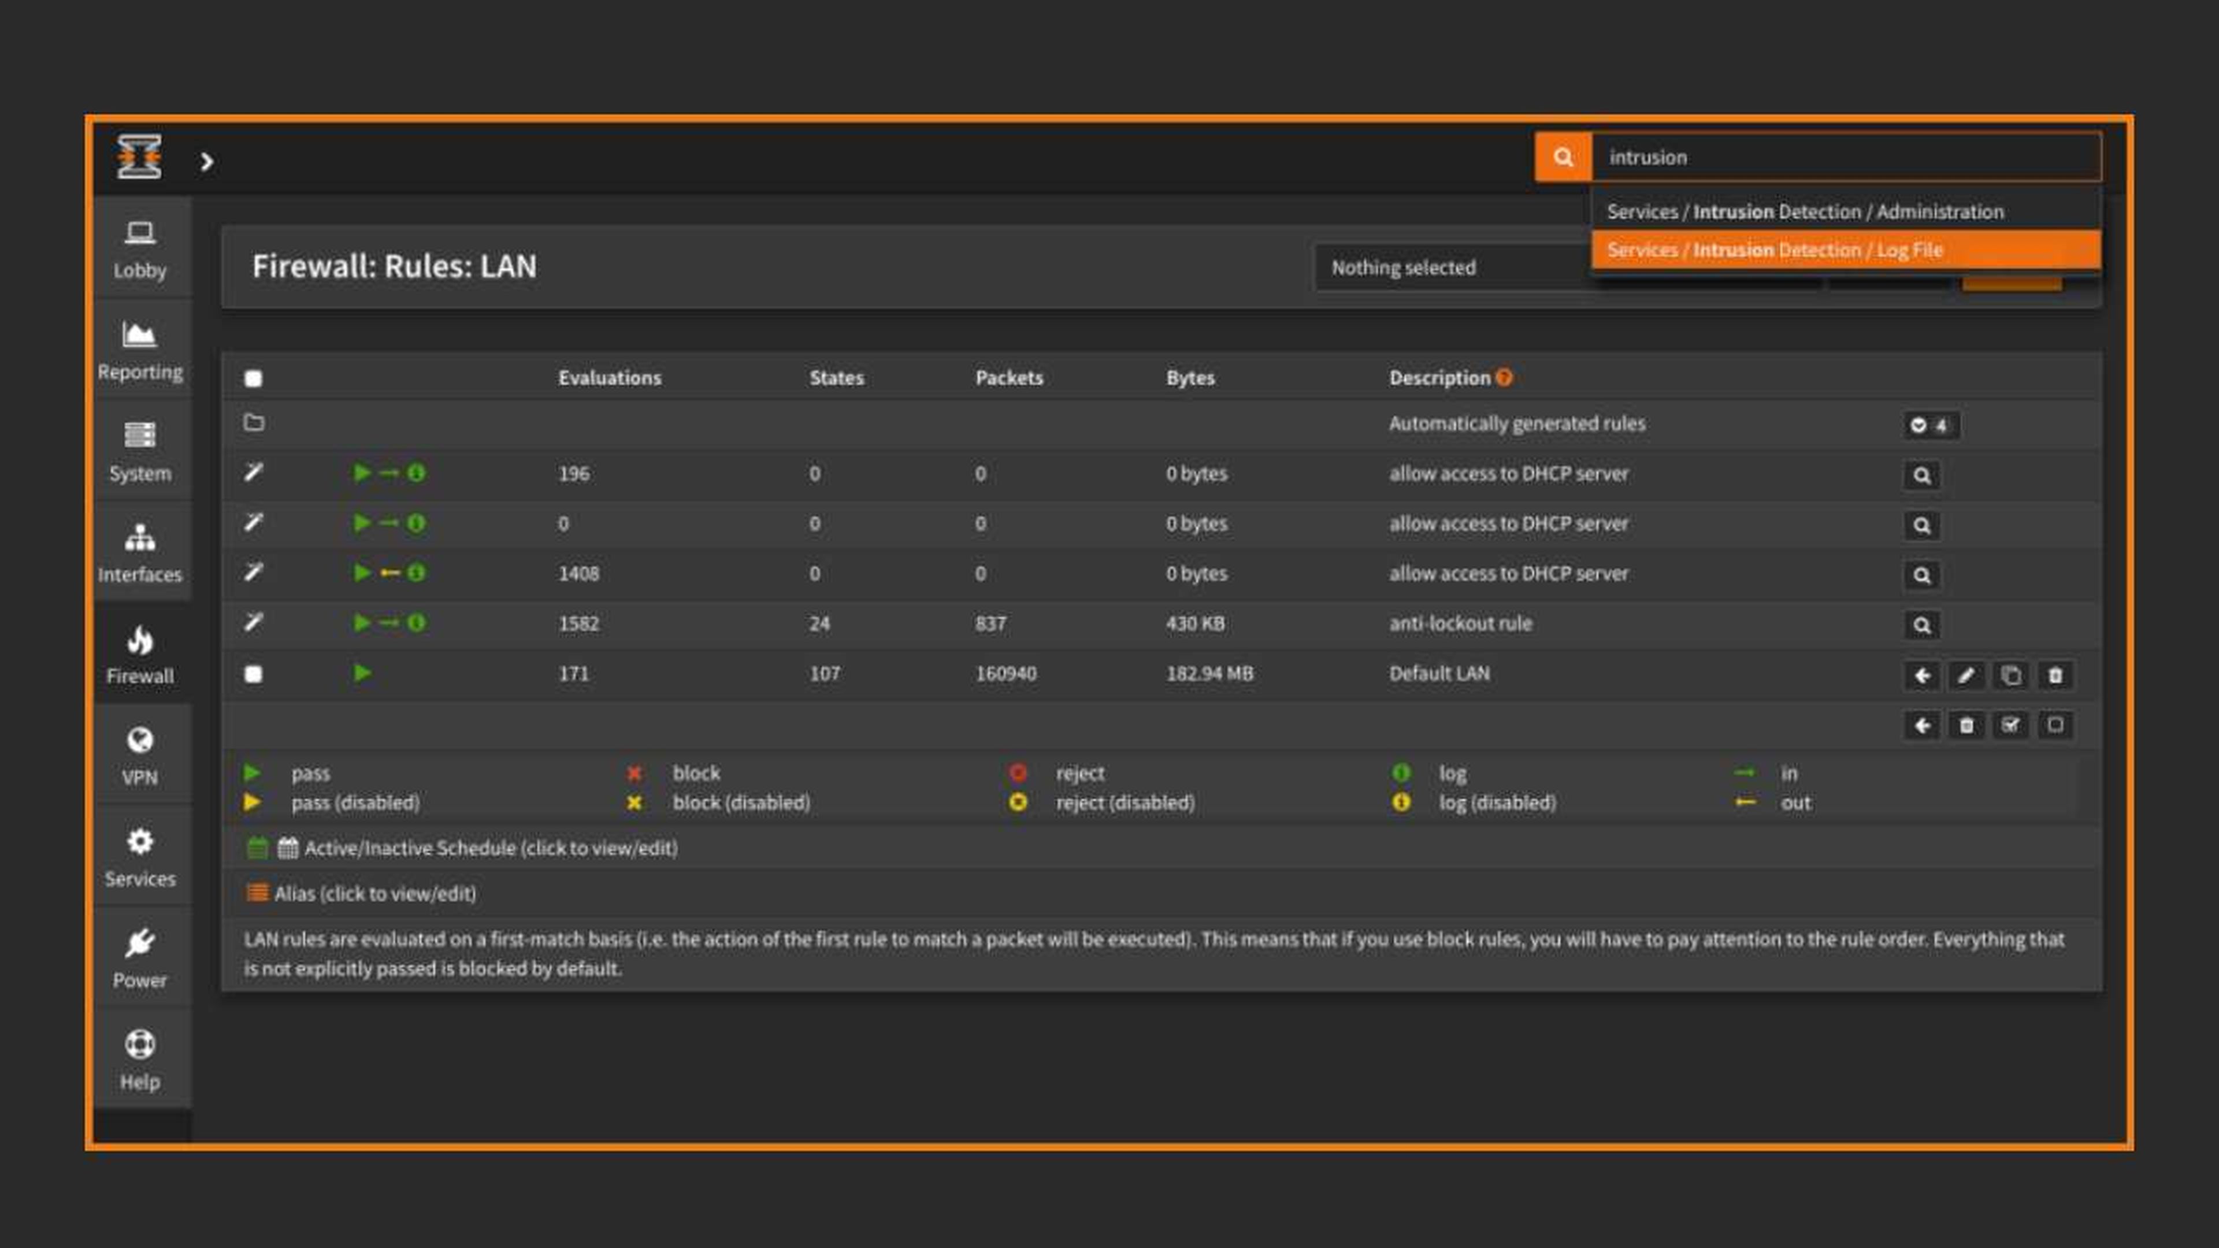Click magic wand icon in the anti-lockout rule row
The width and height of the screenshot is (2219, 1248).
pos(253,622)
